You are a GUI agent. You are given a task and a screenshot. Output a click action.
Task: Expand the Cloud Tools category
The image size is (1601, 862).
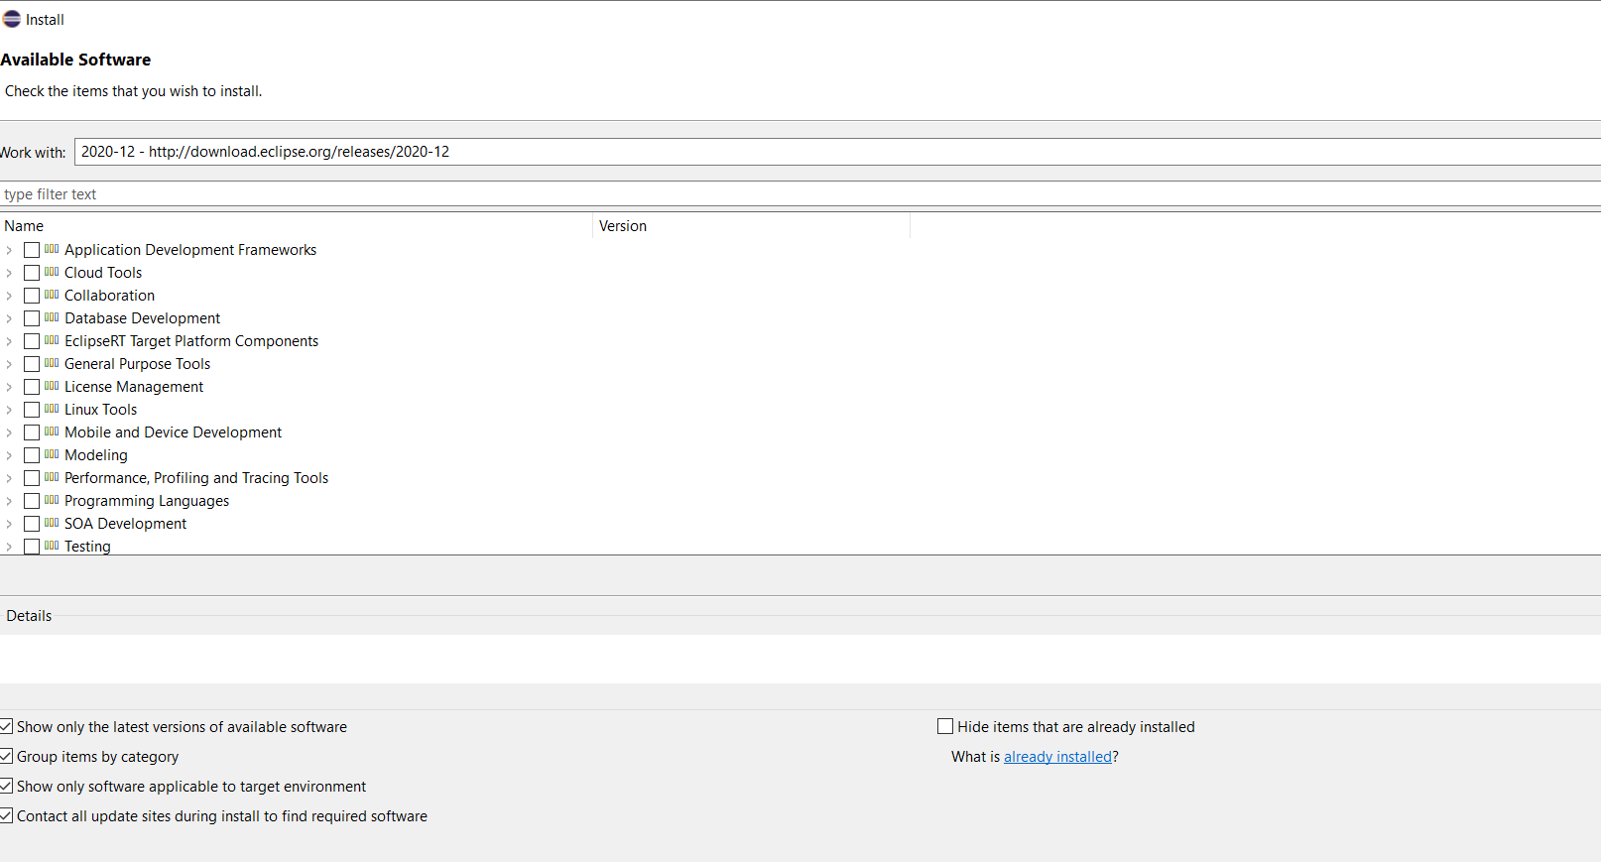(x=9, y=273)
